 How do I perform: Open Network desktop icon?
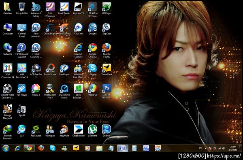(8, 49)
